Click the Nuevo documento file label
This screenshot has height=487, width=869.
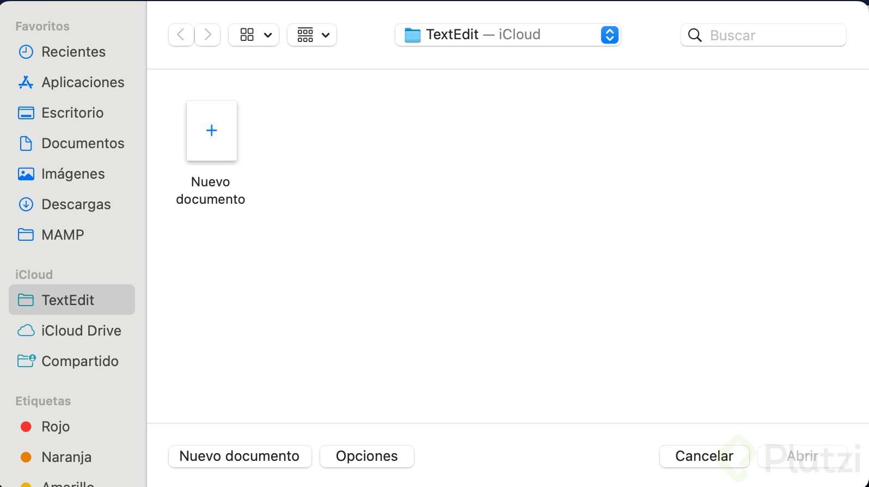[x=211, y=191]
